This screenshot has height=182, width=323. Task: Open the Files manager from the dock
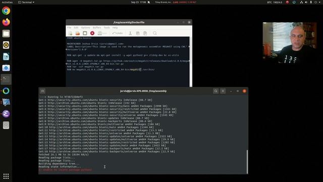(x=6, y=34)
